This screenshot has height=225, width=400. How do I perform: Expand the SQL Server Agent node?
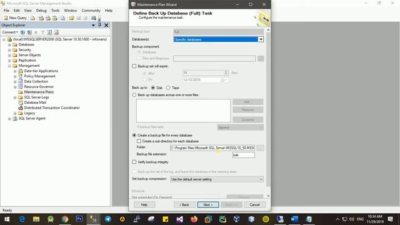[x=9, y=119]
